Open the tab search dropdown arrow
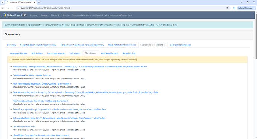 [3, 2]
